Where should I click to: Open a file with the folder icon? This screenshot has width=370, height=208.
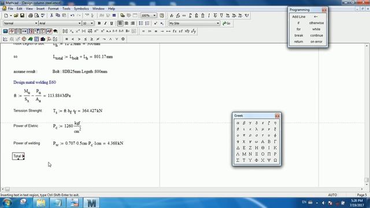pyautogui.click(x=16, y=16)
